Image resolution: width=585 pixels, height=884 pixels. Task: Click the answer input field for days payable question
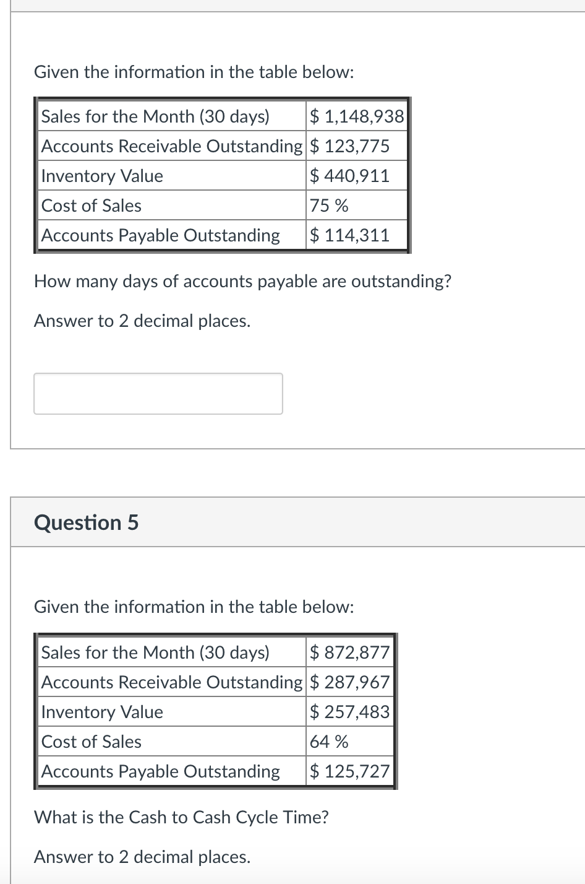click(158, 393)
